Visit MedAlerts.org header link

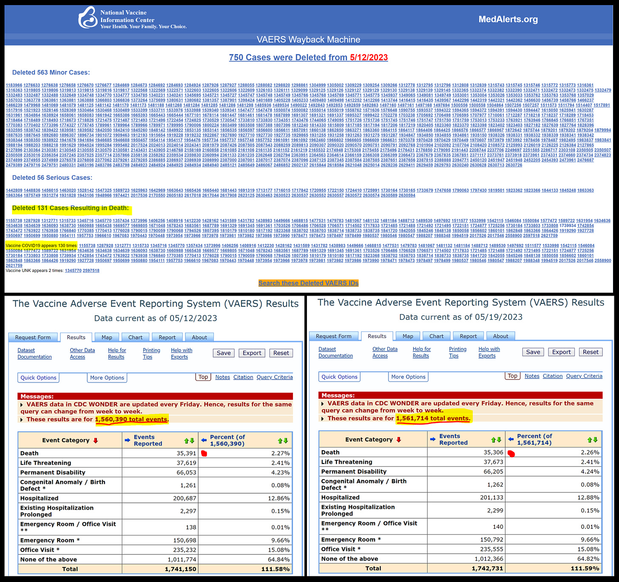[x=508, y=19]
